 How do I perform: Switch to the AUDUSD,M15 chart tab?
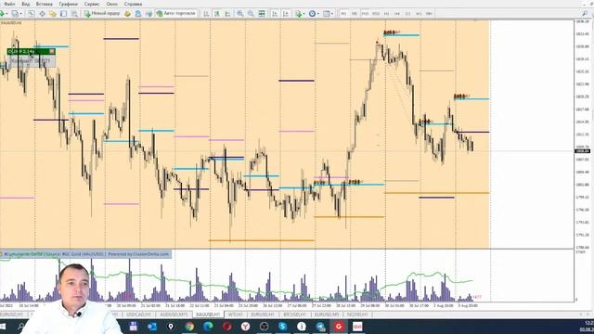pos(174,315)
